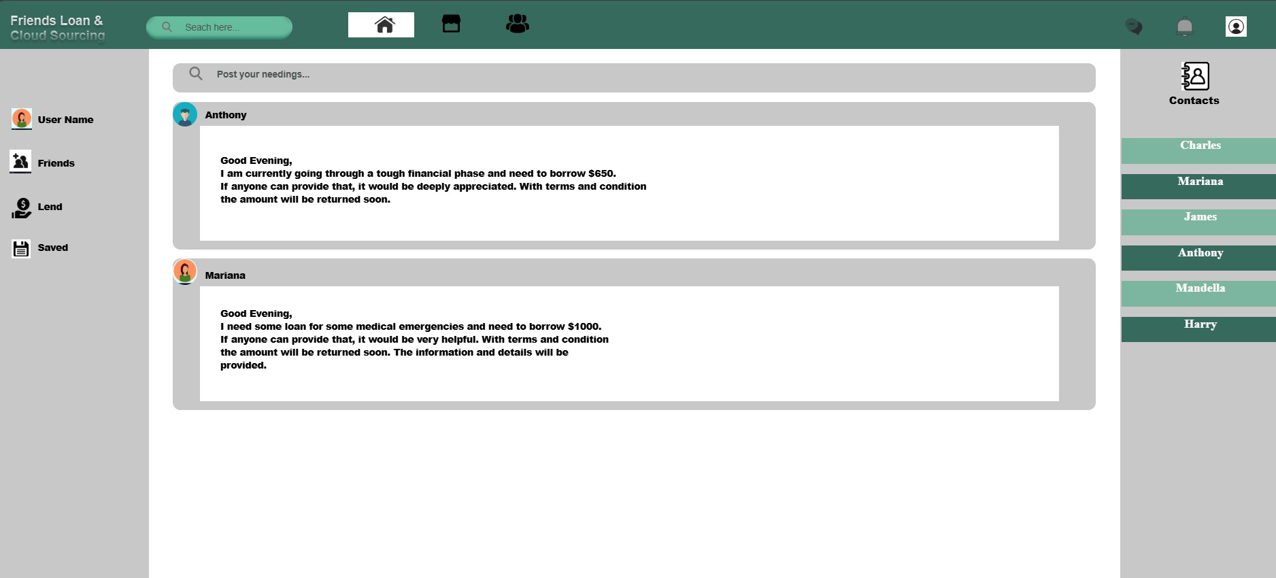Click the magnifier in post needs bar
The image size is (1276, 578).
click(196, 73)
